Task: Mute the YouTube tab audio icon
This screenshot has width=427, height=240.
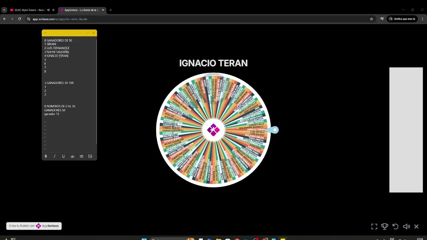Action: (48, 10)
